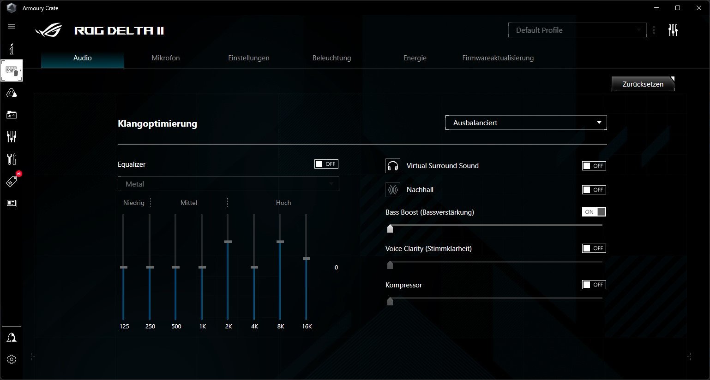The height and width of the screenshot is (380, 710).
Task: Open the news panel icon in sidebar
Action: click(12, 203)
